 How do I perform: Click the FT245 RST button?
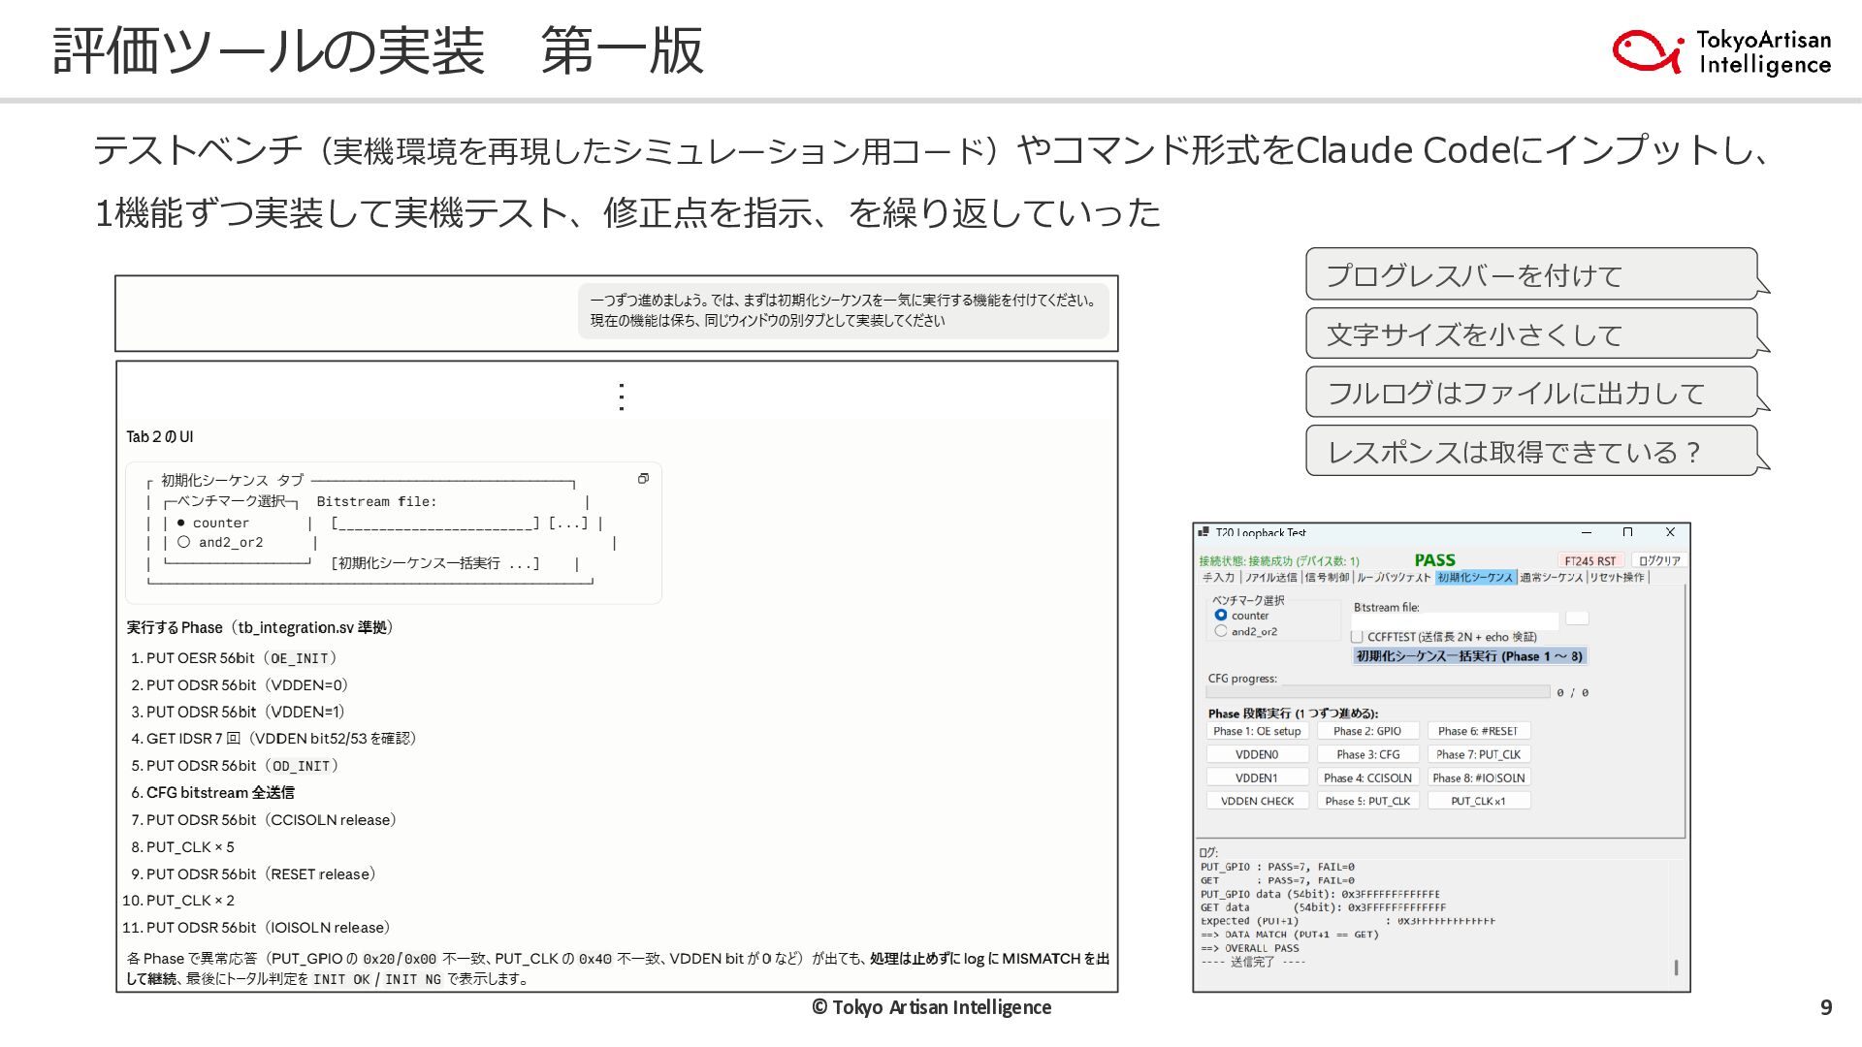click(x=1590, y=560)
